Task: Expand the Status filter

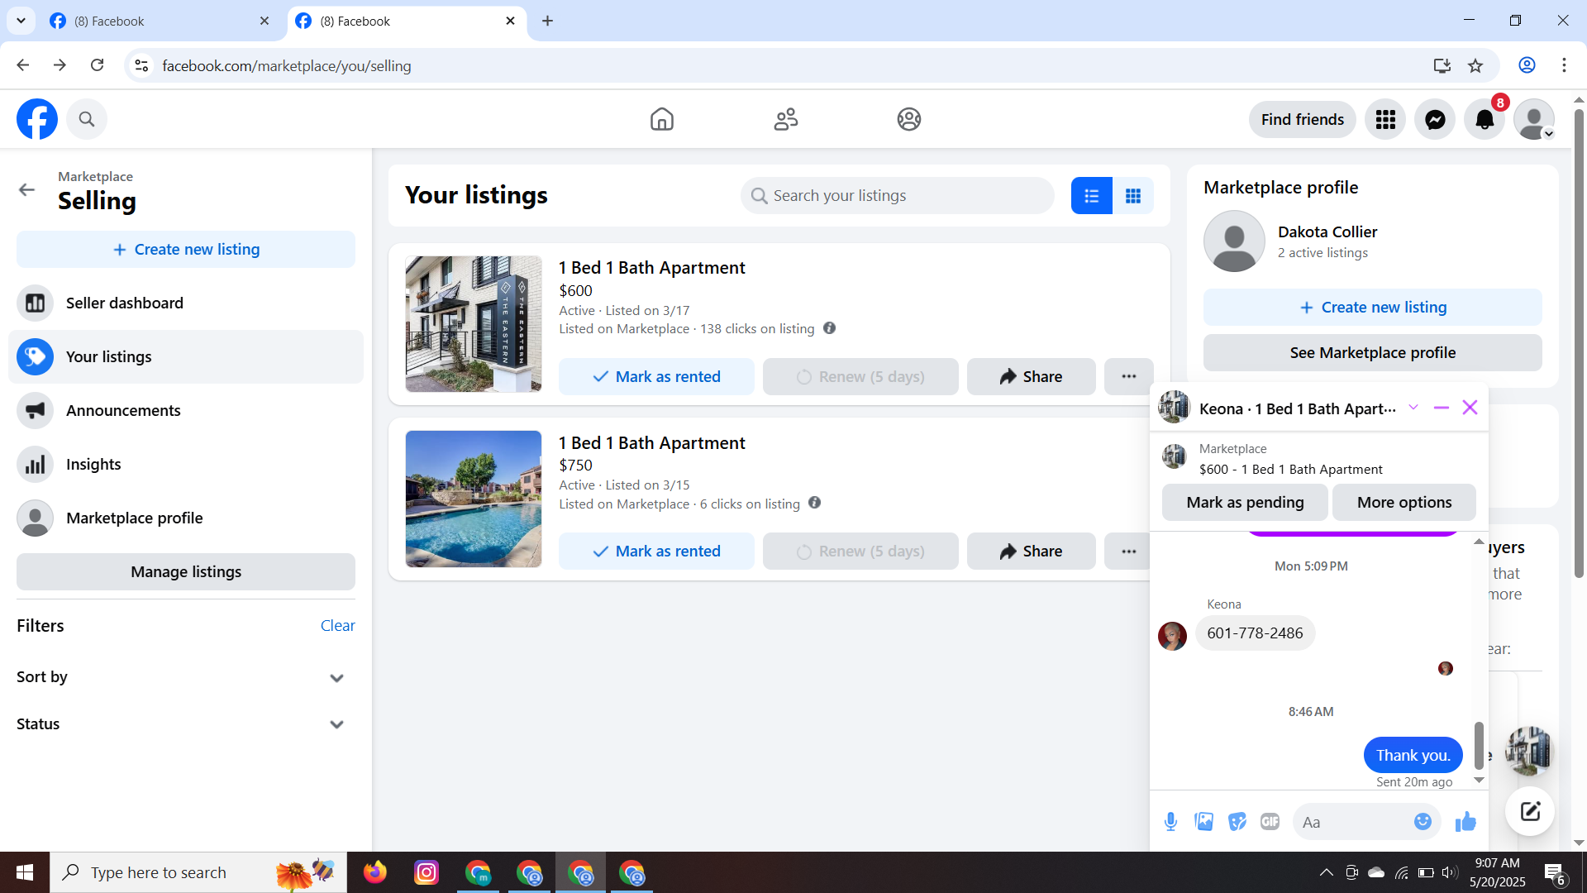Action: (x=336, y=724)
